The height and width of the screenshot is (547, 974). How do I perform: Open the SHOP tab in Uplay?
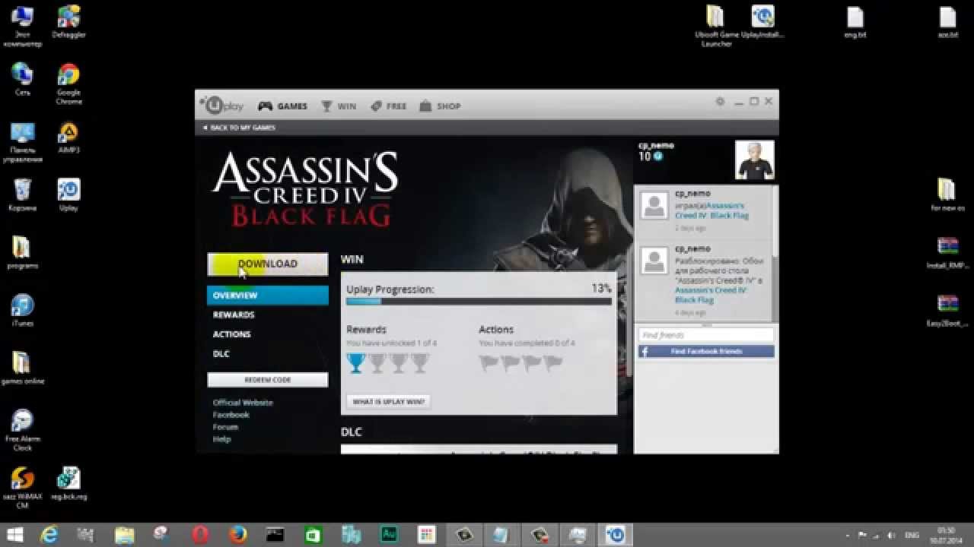coord(441,106)
